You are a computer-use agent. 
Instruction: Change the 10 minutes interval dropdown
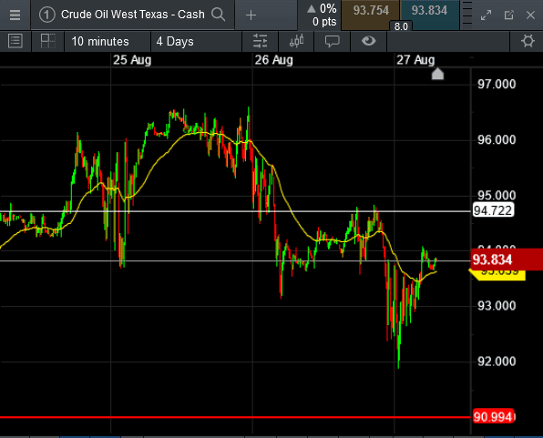click(x=107, y=42)
